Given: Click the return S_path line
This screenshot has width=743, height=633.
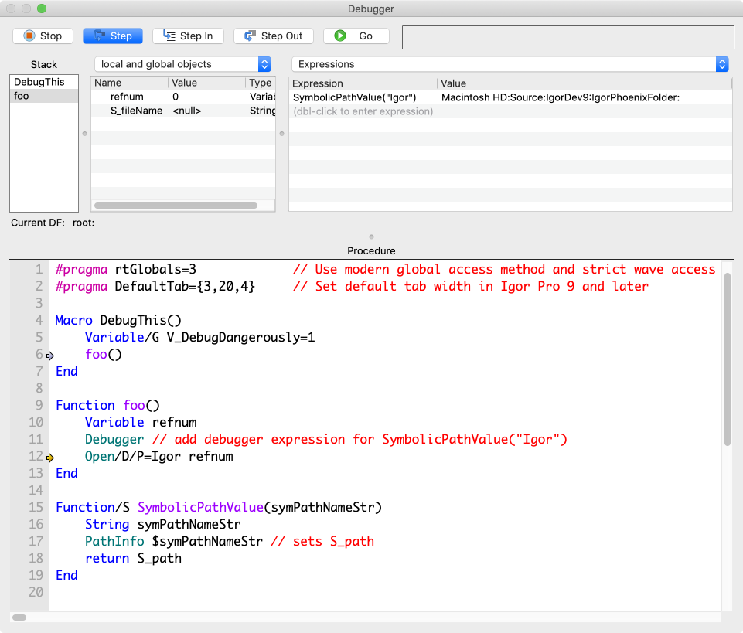Looking at the screenshot, I should click(133, 558).
